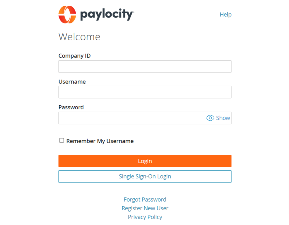Image resolution: width=289 pixels, height=225 pixels.
Task: View the Privacy Policy link
Action: 145,217
